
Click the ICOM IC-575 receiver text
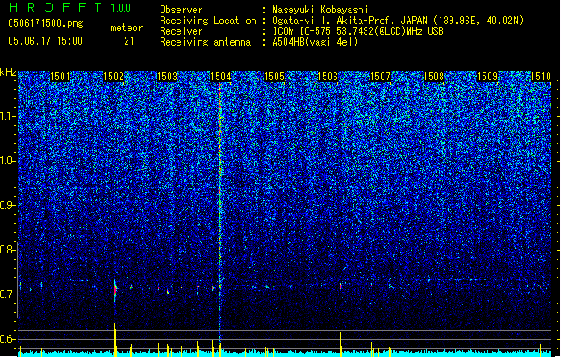click(x=358, y=31)
